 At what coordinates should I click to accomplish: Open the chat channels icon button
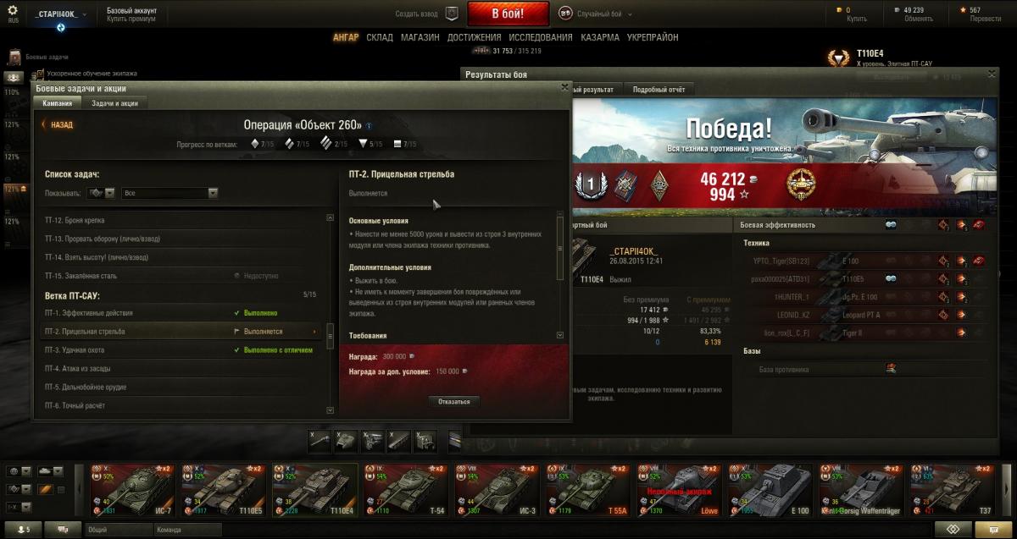[x=63, y=530]
